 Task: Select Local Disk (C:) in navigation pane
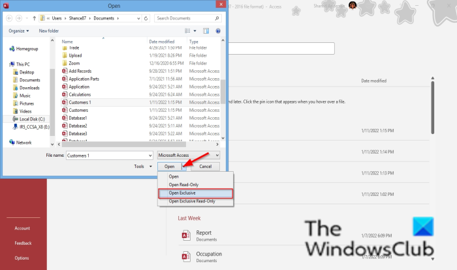coord(29,119)
